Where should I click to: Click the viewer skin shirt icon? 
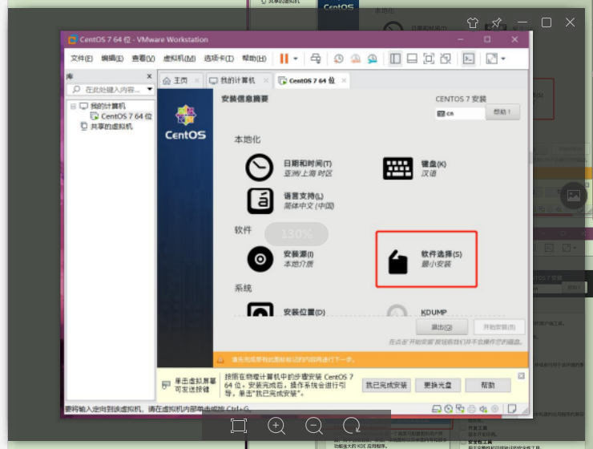tap(473, 22)
